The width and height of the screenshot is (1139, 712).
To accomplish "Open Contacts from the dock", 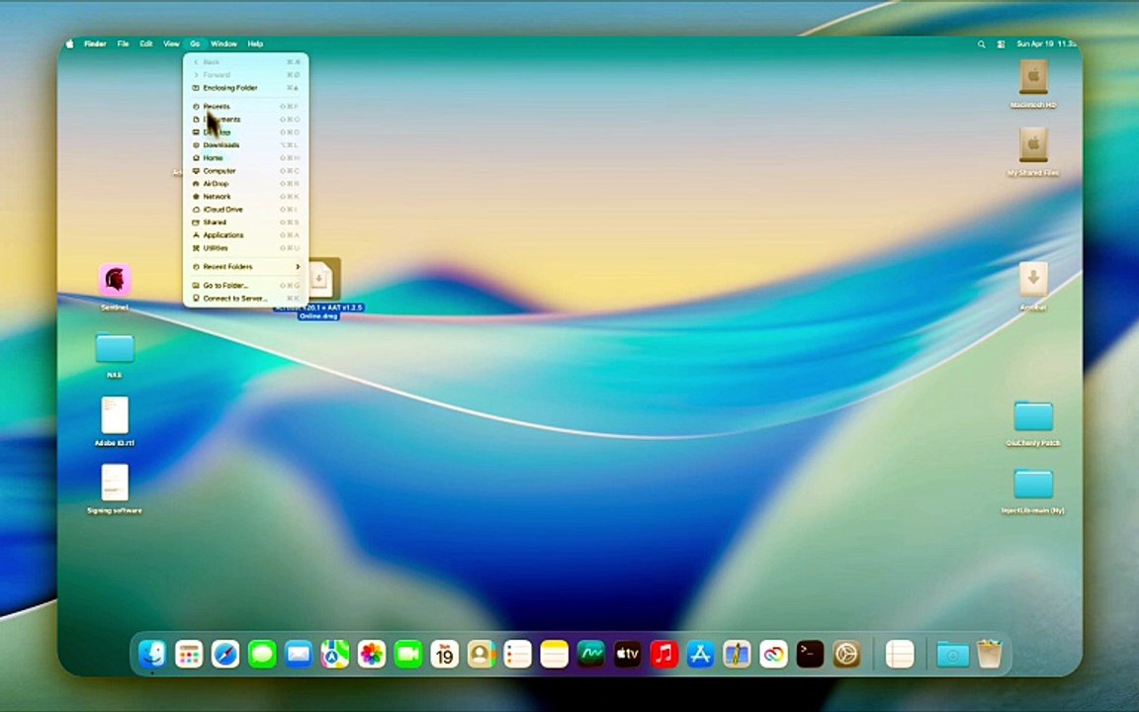I will tap(481, 654).
